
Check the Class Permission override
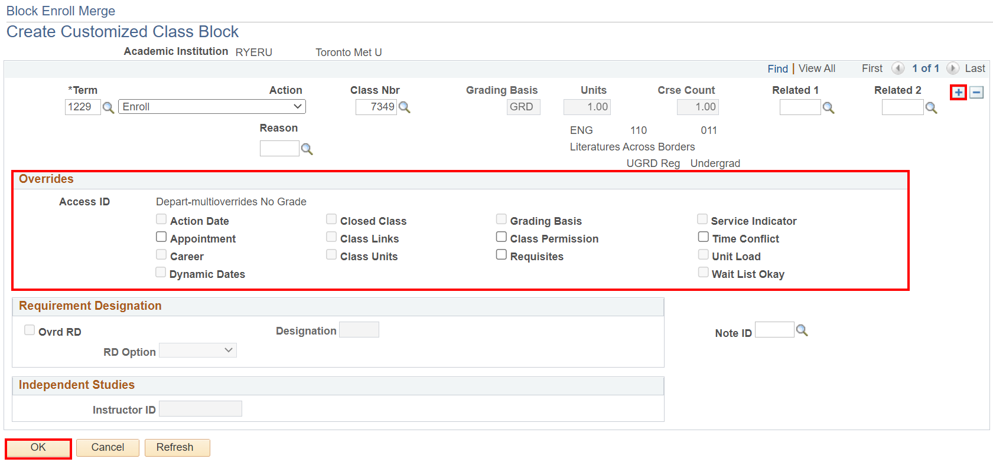point(502,237)
